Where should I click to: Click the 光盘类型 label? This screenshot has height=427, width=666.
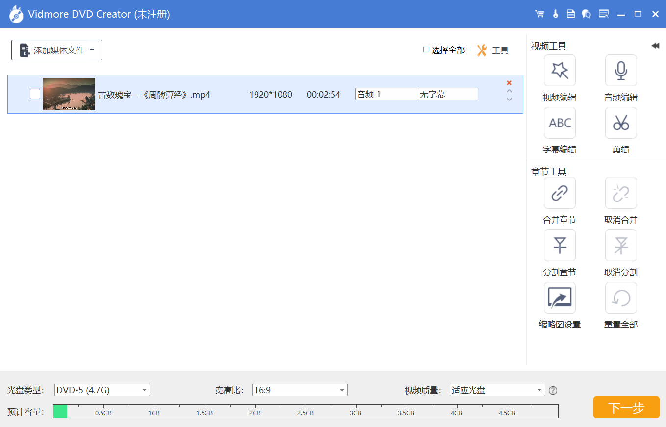point(26,390)
